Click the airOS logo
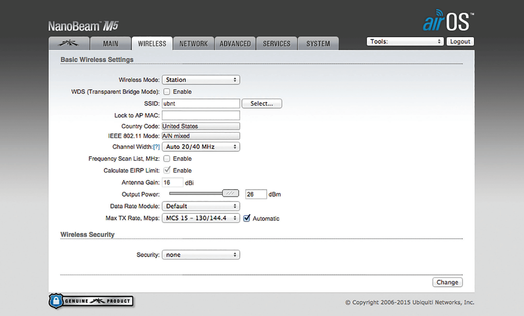524x316 pixels. (x=448, y=21)
